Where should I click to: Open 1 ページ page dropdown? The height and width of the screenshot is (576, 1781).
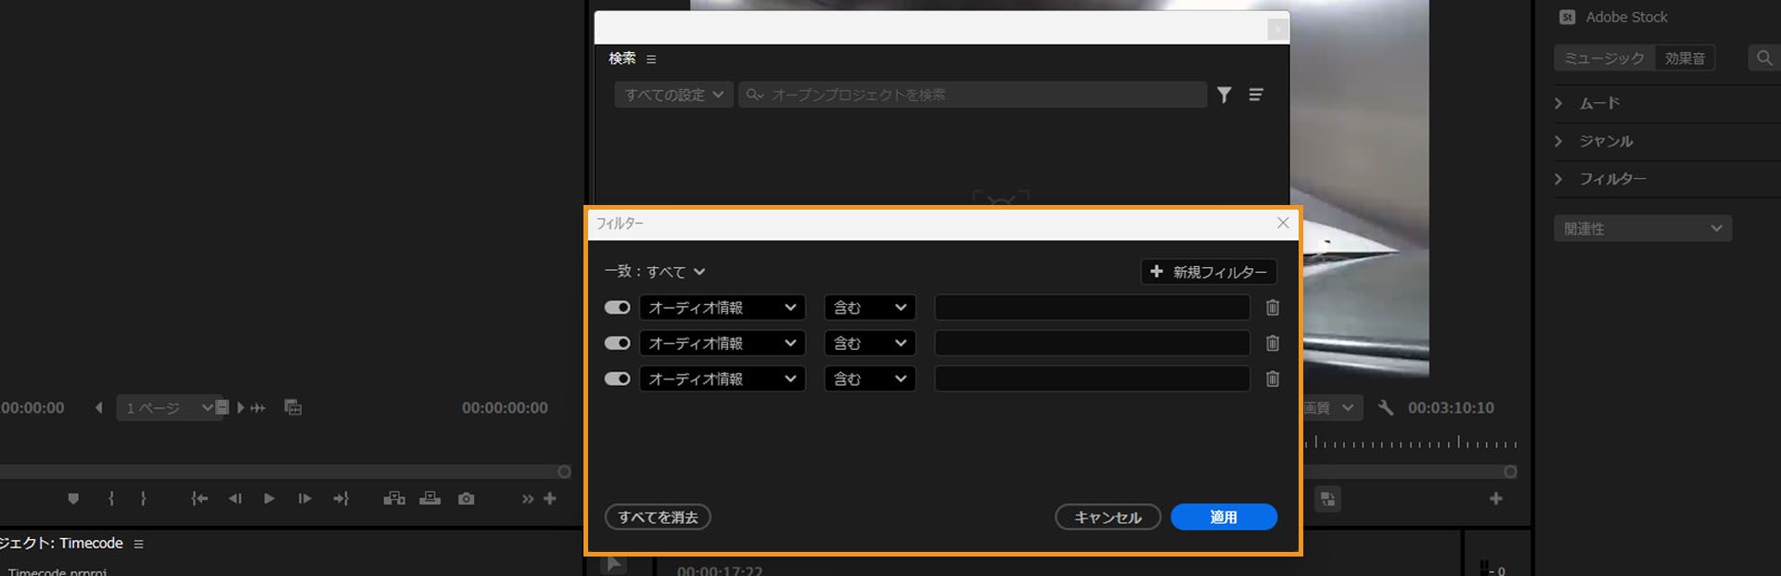[x=169, y=408]
